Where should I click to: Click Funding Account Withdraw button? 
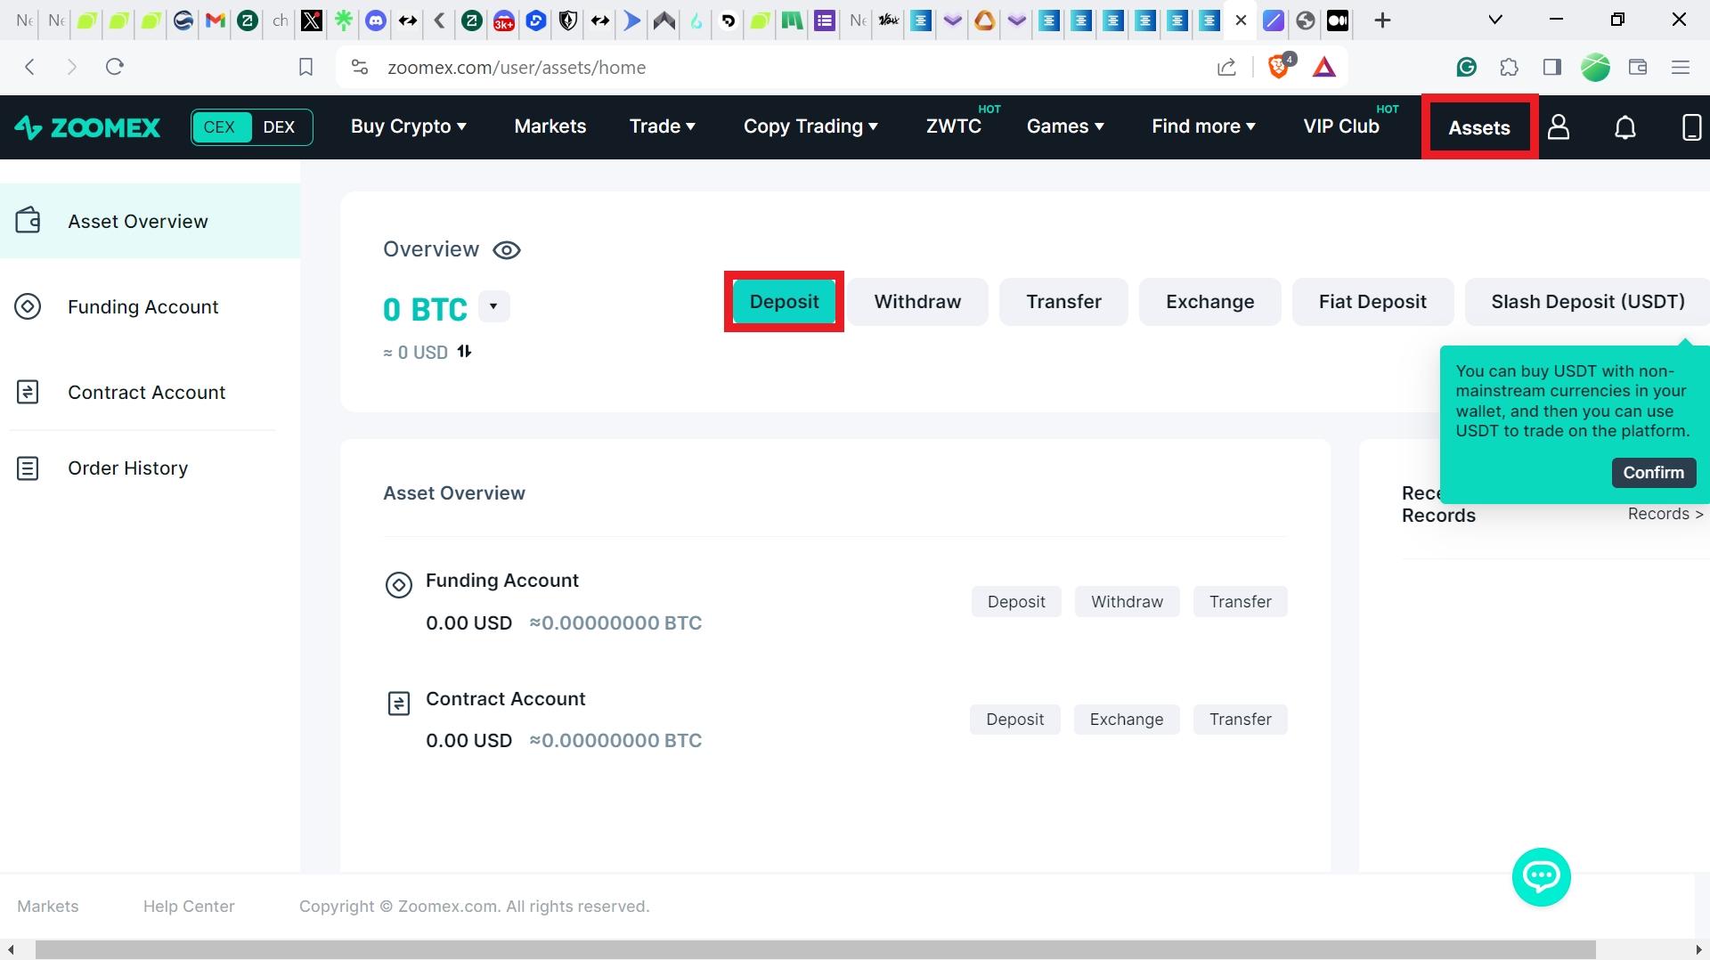click(x=1127, y=602)
